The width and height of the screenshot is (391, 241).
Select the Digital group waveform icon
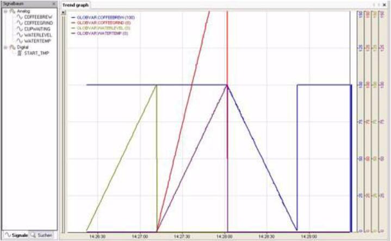click(13, 47)
